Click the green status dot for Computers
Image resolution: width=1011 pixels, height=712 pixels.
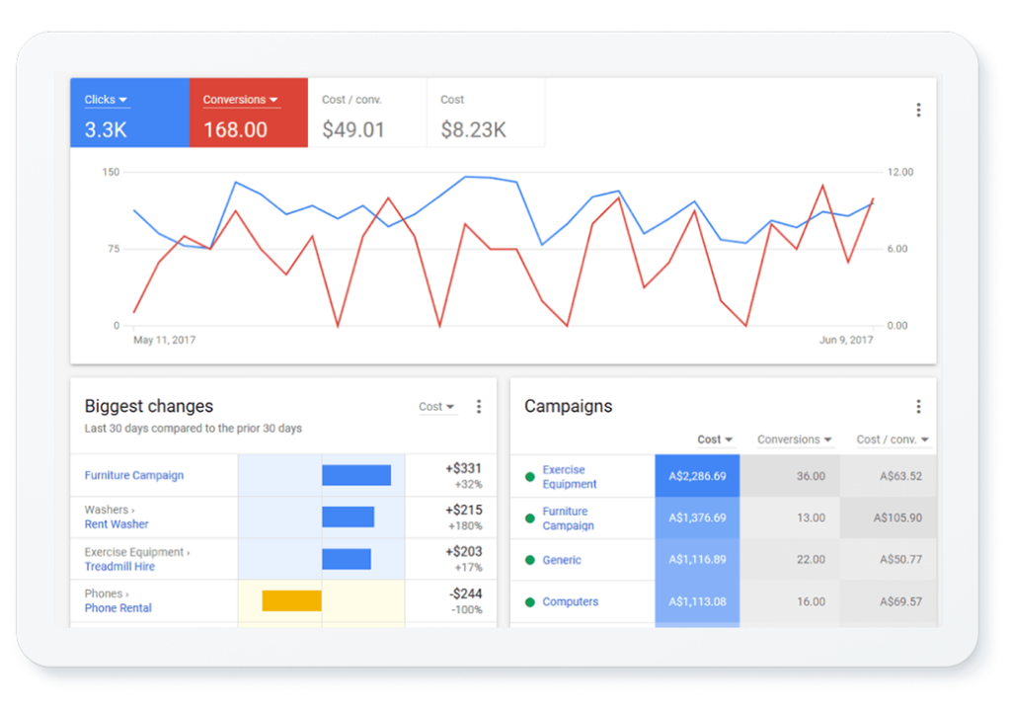pos(530,601)
